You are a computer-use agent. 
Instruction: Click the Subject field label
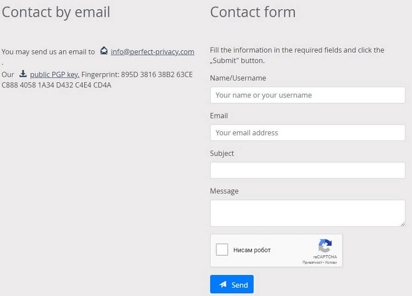tap(222, 153)
